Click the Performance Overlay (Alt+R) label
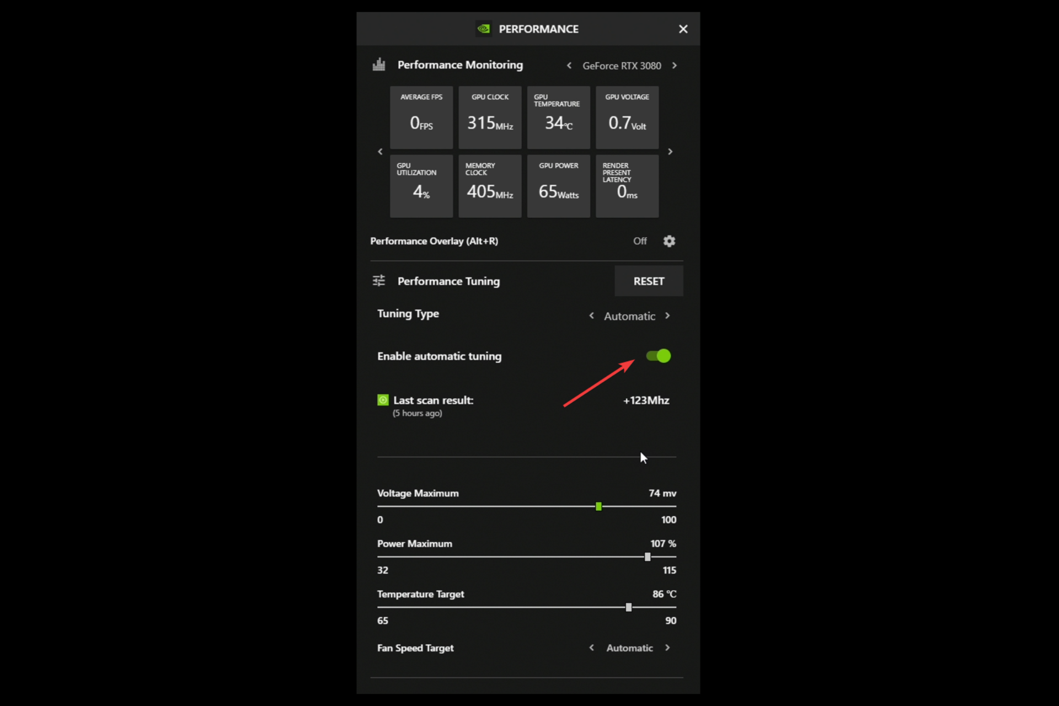 [434, 241]
